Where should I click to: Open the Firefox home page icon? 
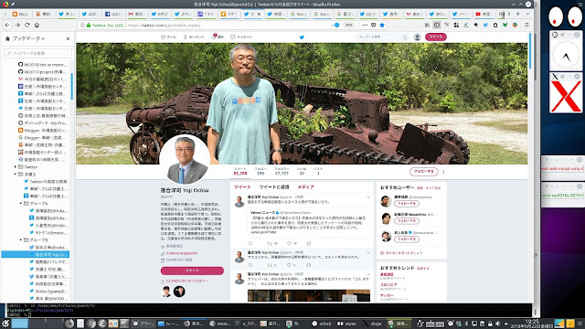pyautogui.click(x=37, y=25)
